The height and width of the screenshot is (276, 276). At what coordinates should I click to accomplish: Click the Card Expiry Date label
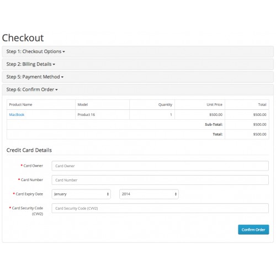tap(28, 194)
